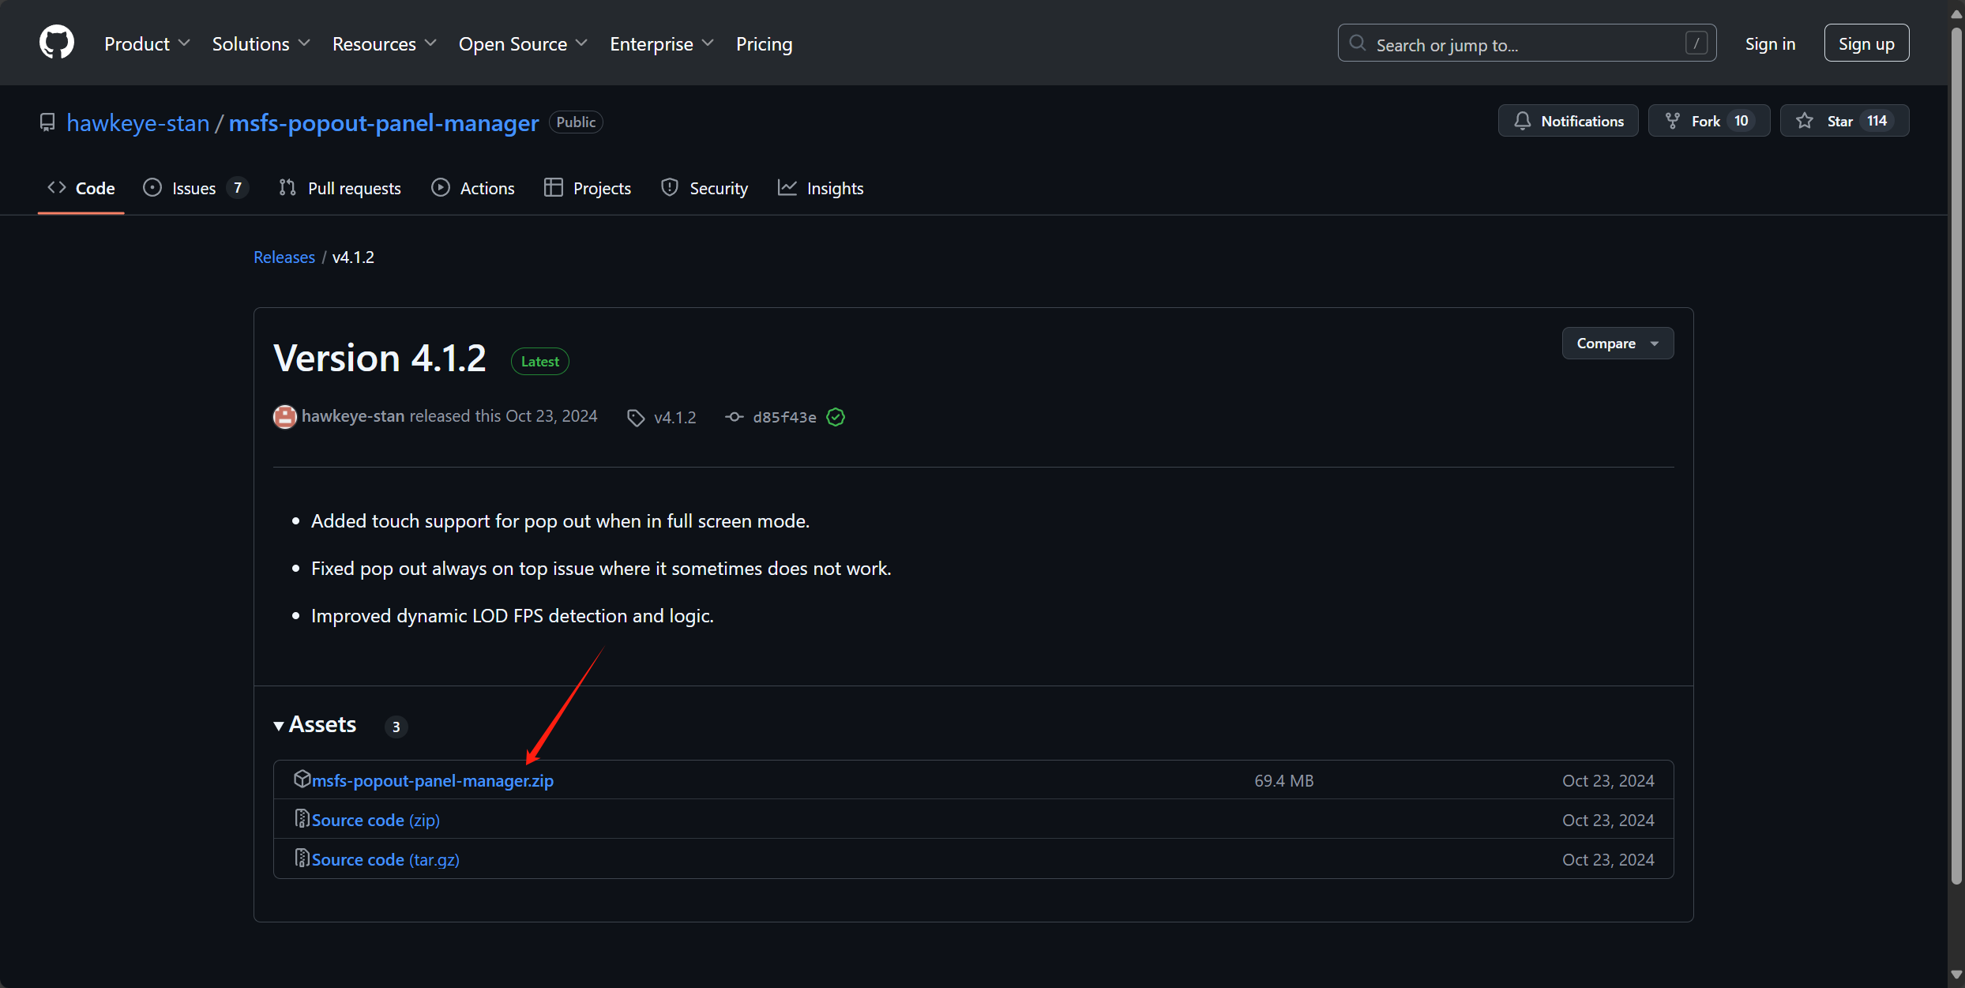The height and width of the screenshot is (988, 1965).
Task: Switch to the Issues tab
Action: tap(195, 188)
